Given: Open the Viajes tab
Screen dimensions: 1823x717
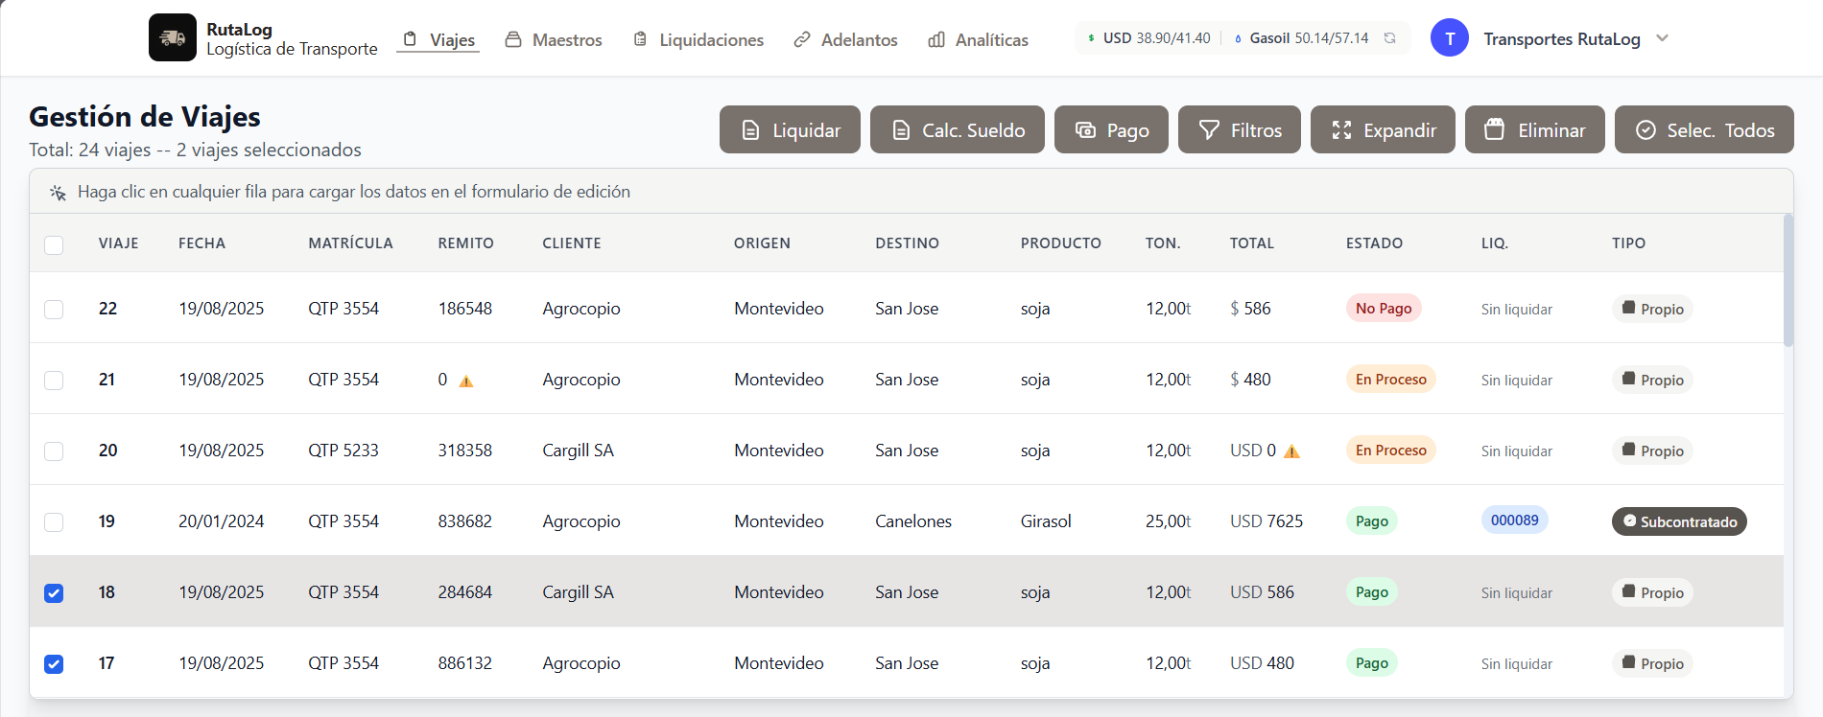Looking at the screenshot, I should coord(438,39).
